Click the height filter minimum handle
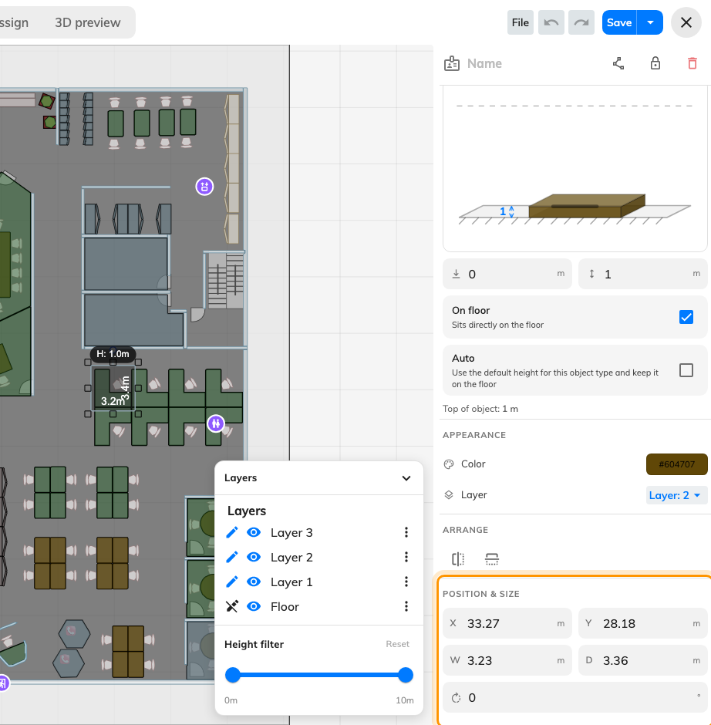Screen dimensions: 711x725 233,675
